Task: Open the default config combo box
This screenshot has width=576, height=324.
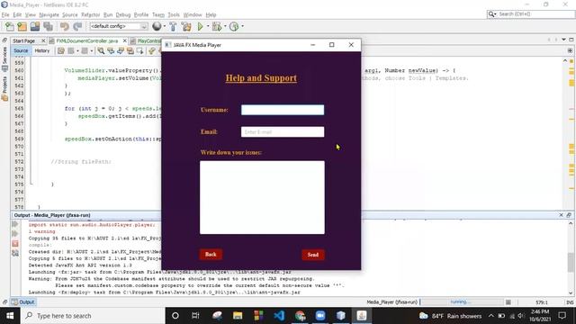Action: pyautogui.click(x=118, y=26)
